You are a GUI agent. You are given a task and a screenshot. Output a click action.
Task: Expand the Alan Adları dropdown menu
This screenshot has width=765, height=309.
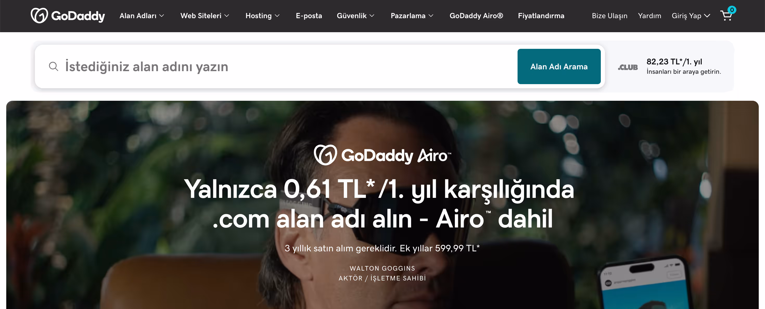click(142, 16)
